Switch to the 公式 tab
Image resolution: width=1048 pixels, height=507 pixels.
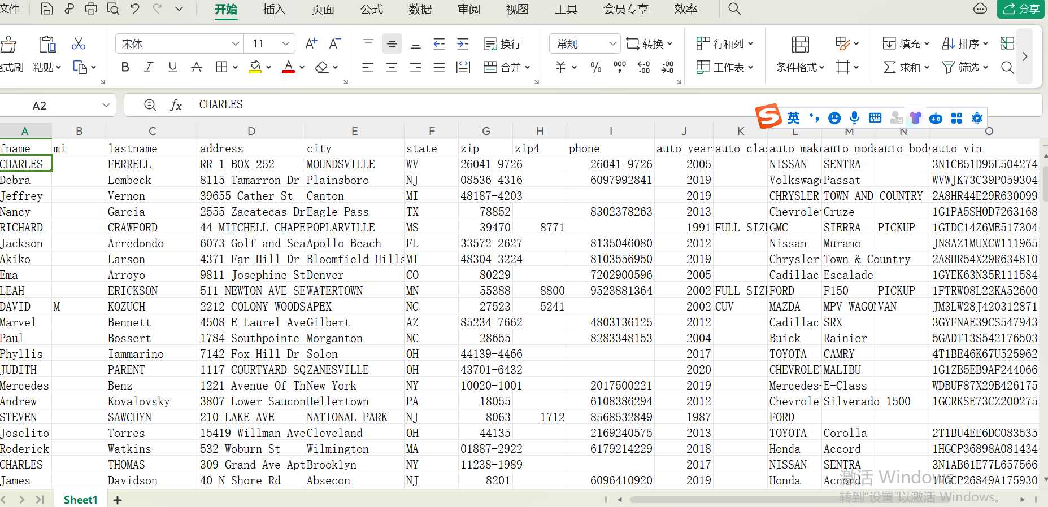click(371, 9)
